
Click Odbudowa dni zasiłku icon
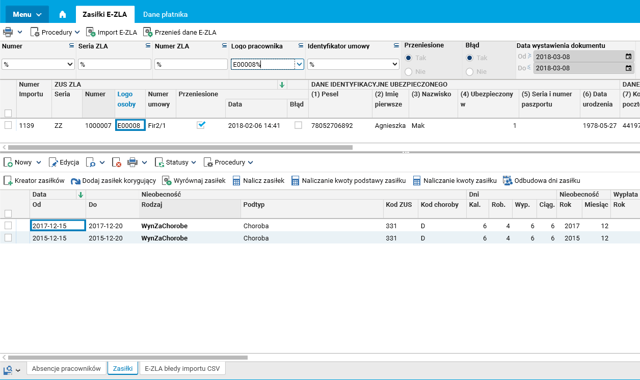(507, 180)
